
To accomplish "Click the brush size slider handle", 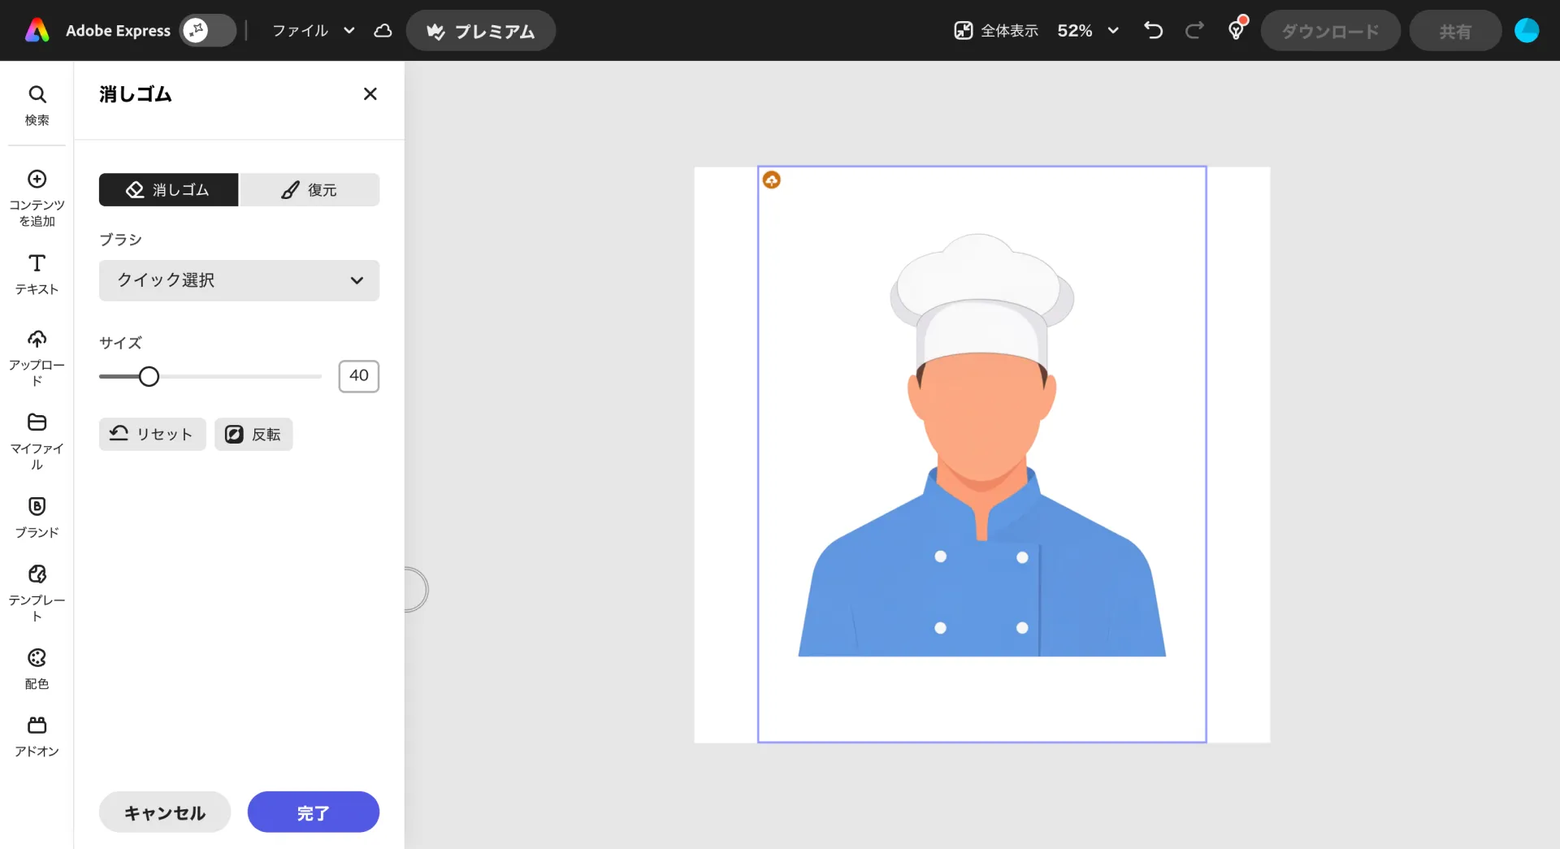I will point(149,377).
